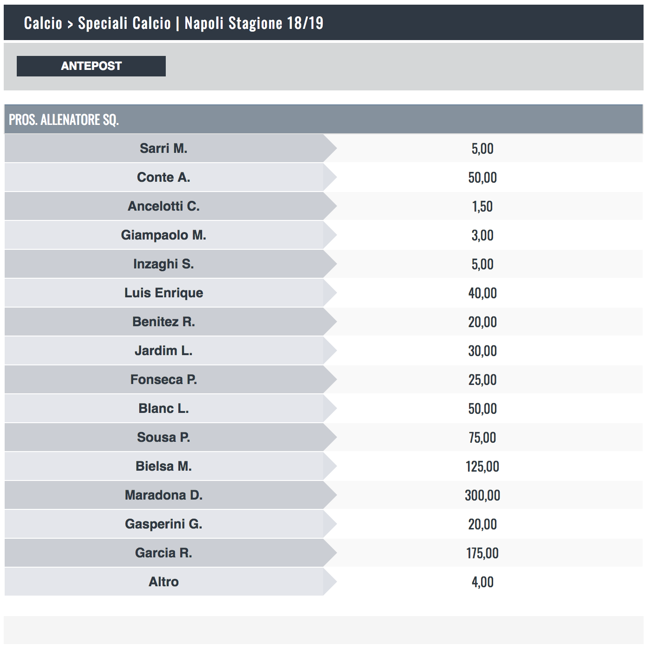Click Blanc L. odds value

[x=482, y=409]
